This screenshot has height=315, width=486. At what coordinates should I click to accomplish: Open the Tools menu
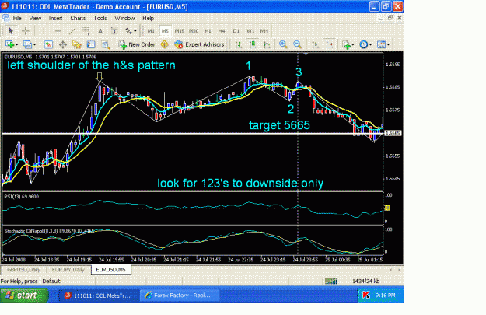point(100,18)
